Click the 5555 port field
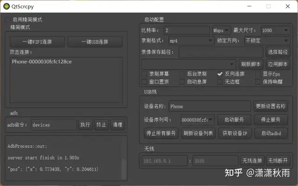This screenshot has width=298, height=186. coord(215,161)
